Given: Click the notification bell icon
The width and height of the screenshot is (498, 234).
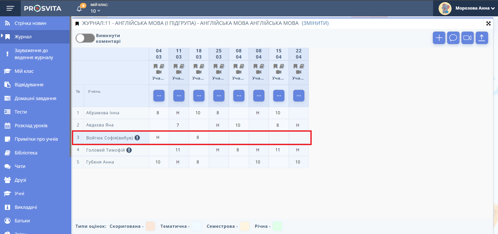Looking at the screenshot, I should point(79,9).
